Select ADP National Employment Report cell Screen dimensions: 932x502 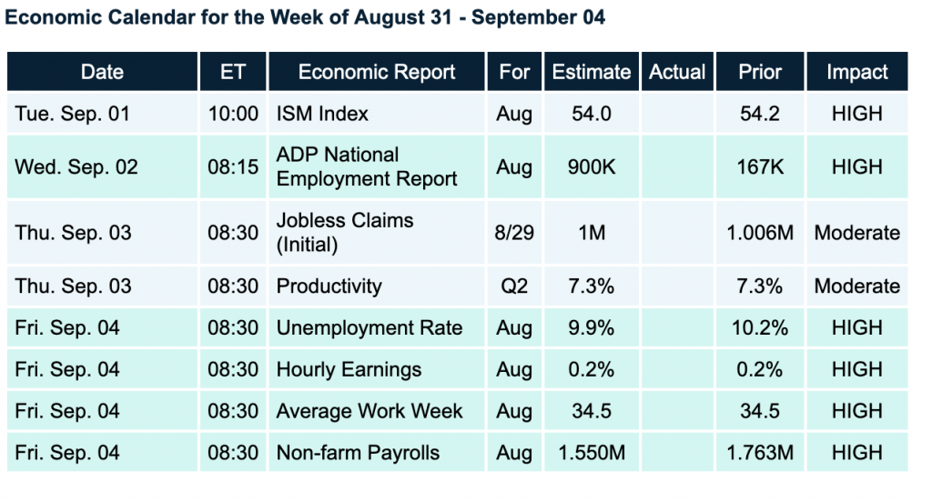[367, 166]
